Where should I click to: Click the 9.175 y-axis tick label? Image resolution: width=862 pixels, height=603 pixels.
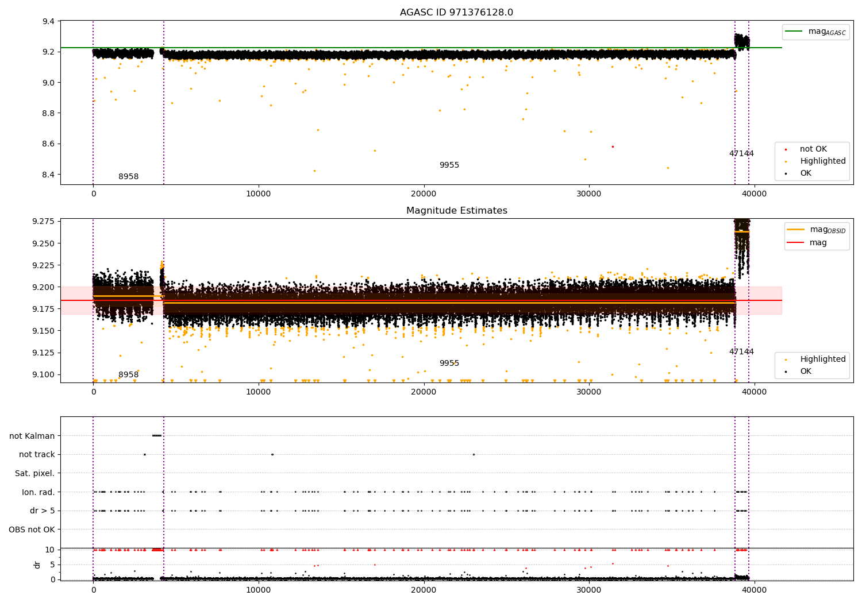(x=44, y=309)
